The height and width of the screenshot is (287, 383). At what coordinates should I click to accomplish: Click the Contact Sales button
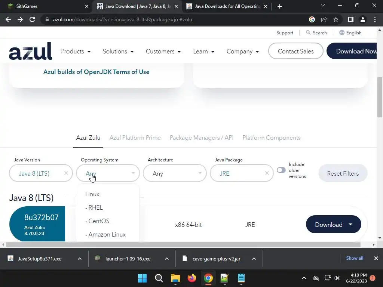pos(295,51)
